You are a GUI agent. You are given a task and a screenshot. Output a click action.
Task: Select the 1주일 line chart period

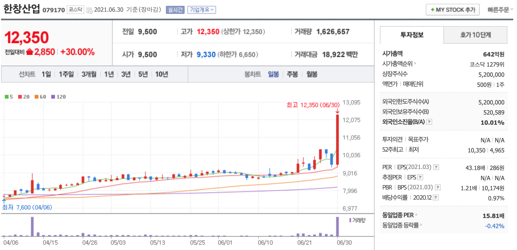[66, 74]
